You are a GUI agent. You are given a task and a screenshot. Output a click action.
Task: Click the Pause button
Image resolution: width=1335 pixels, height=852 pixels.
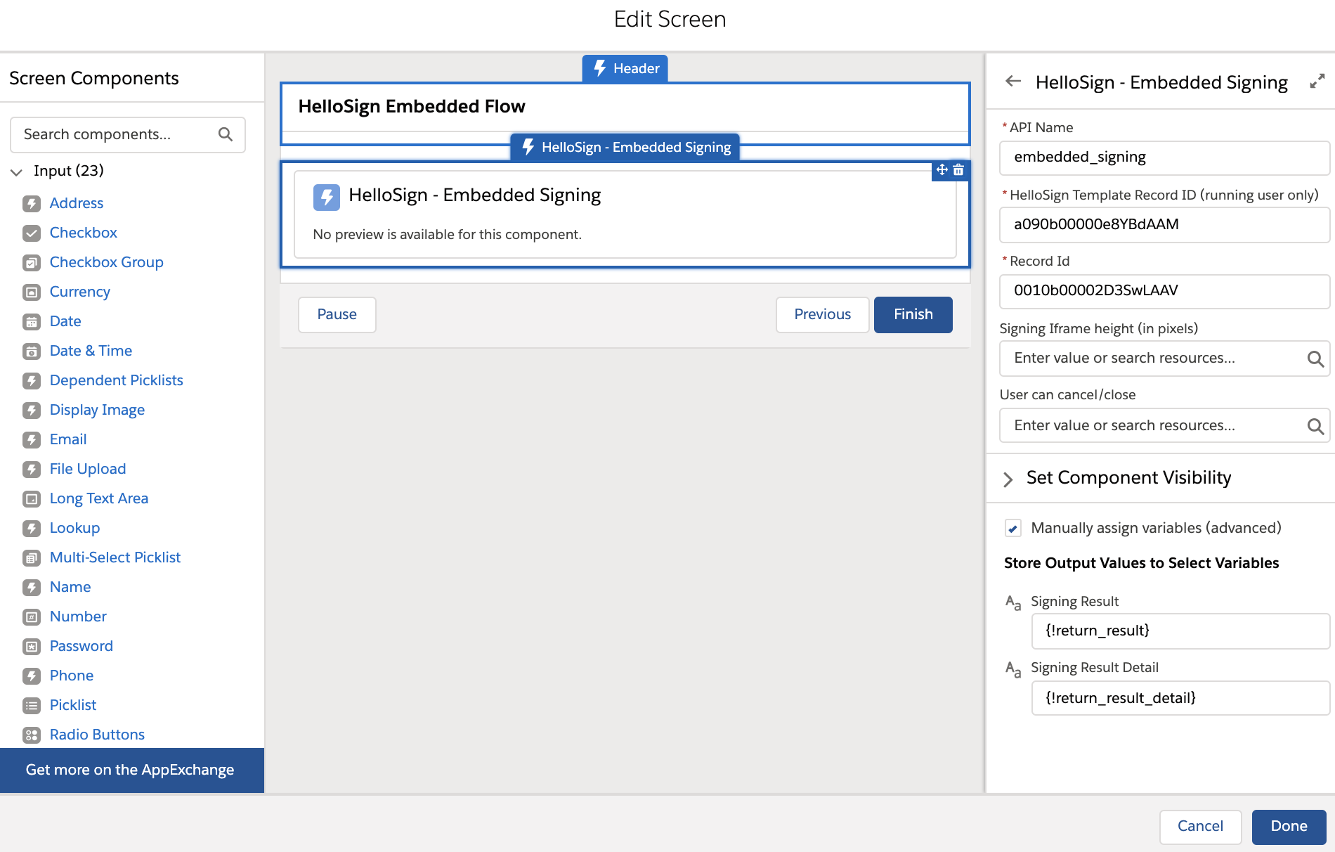click(337, 315)
